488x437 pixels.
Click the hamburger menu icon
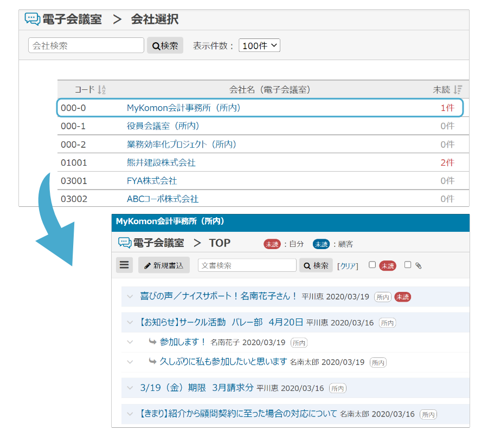tap(125, 265)
